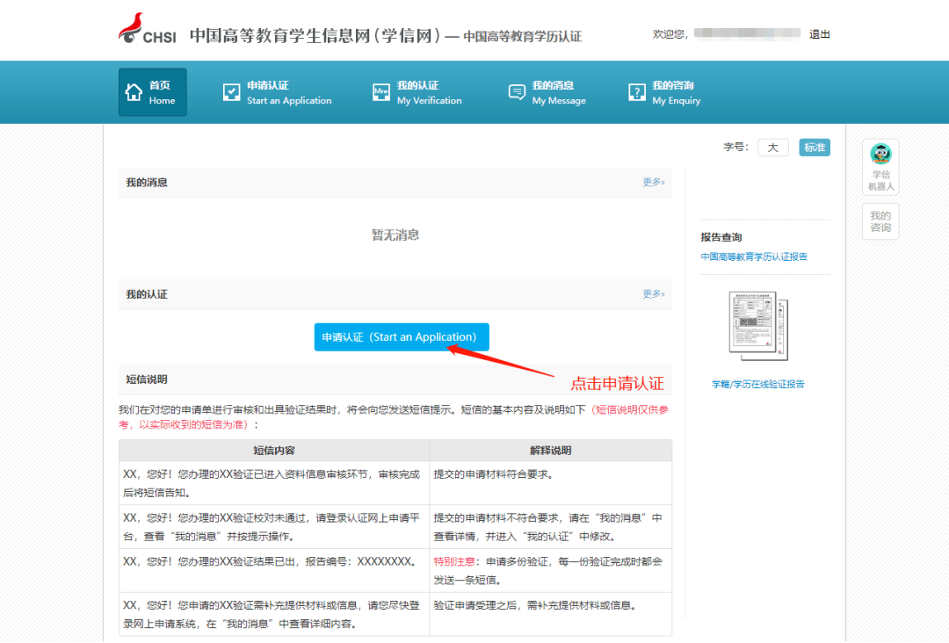Click the 申请认证 Start an Application button

coord(402,336)
